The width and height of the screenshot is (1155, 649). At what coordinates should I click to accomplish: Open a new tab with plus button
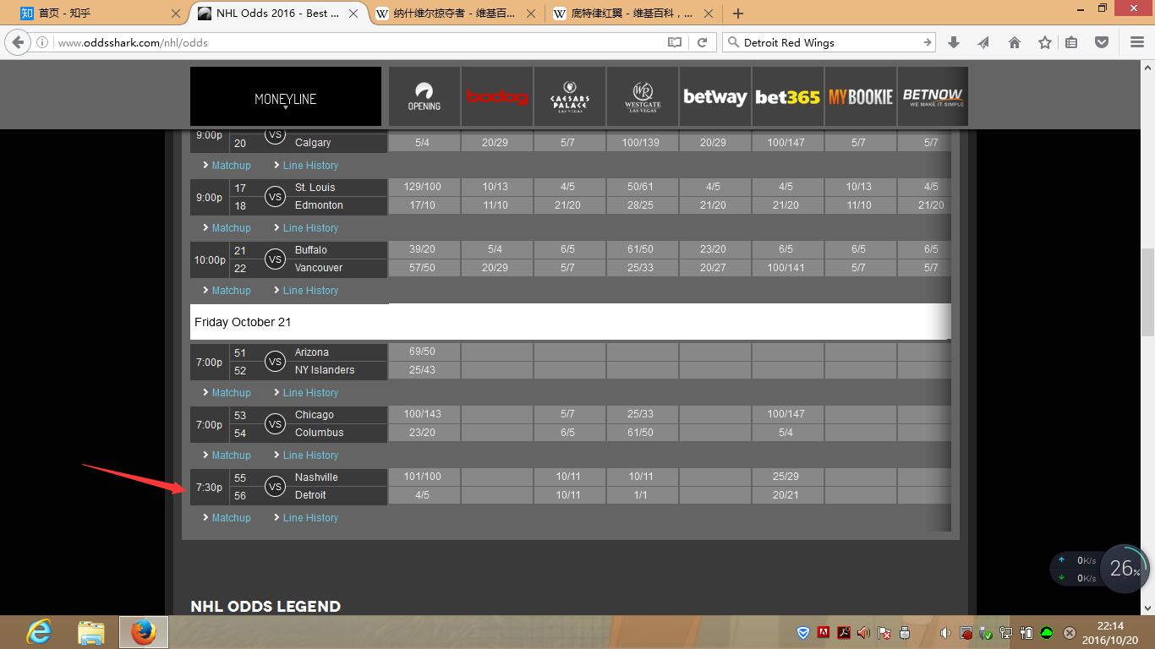(x=738, y=14)
